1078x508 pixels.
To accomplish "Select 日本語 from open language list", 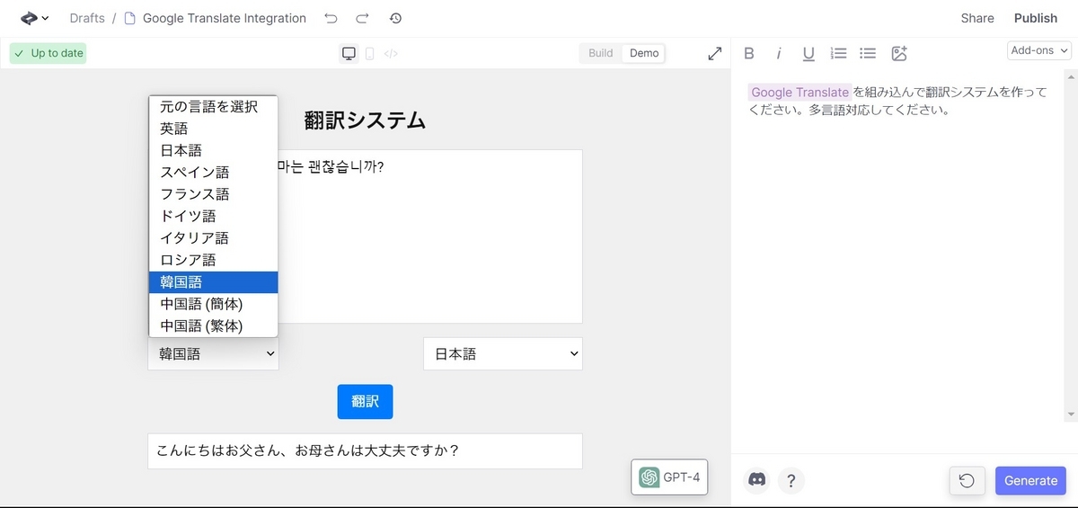I will (x=214, y=150).
